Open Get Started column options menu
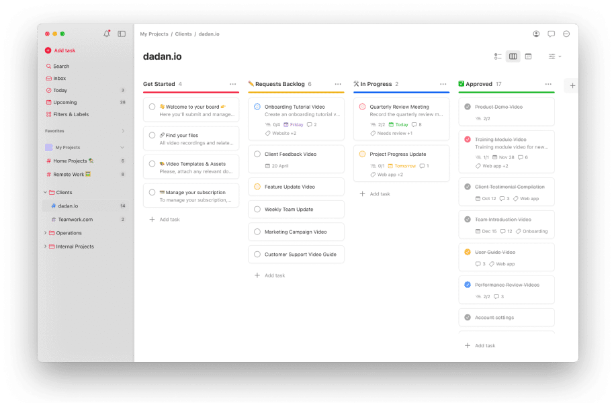Image resolution: width=616 pixels, height=403 pixels. point(233,84)
